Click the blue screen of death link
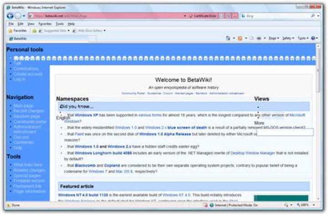The image size is (328, 215). click(187, 128)
